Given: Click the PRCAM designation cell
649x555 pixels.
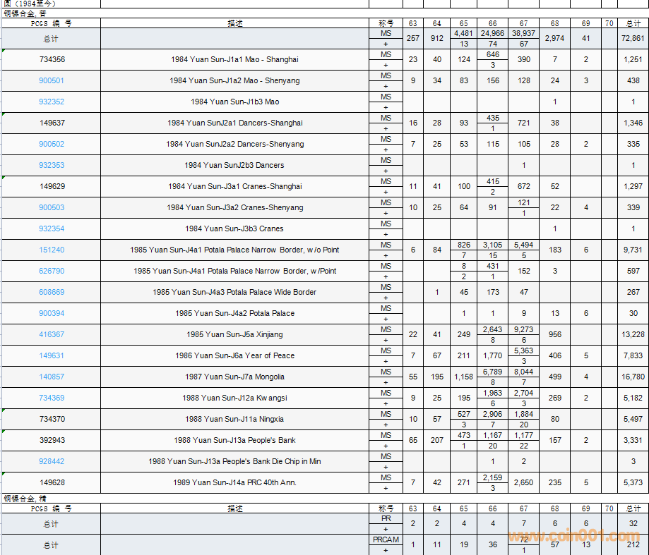Looking at the screenshot, I should (x=386, y=540).
